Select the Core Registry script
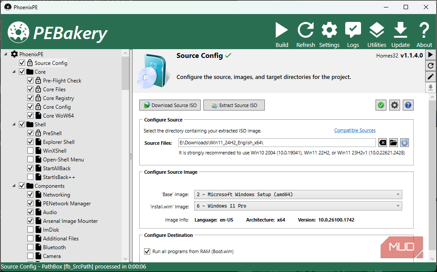The height and width of the screenshot is (272, 437). pos(58,98)
